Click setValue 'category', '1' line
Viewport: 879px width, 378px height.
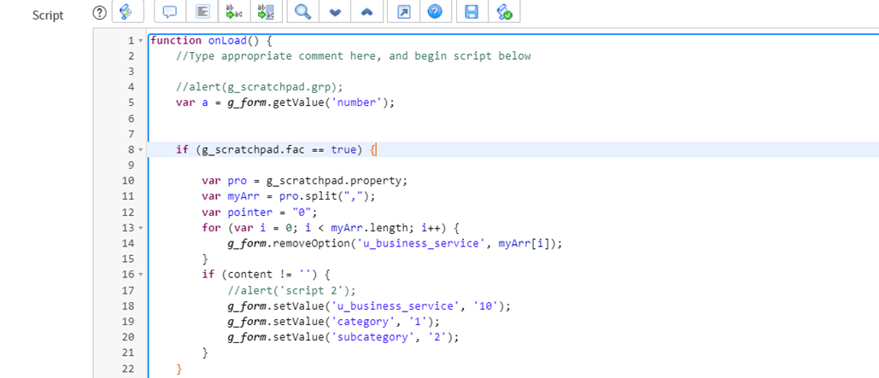[x=333, y=322]
